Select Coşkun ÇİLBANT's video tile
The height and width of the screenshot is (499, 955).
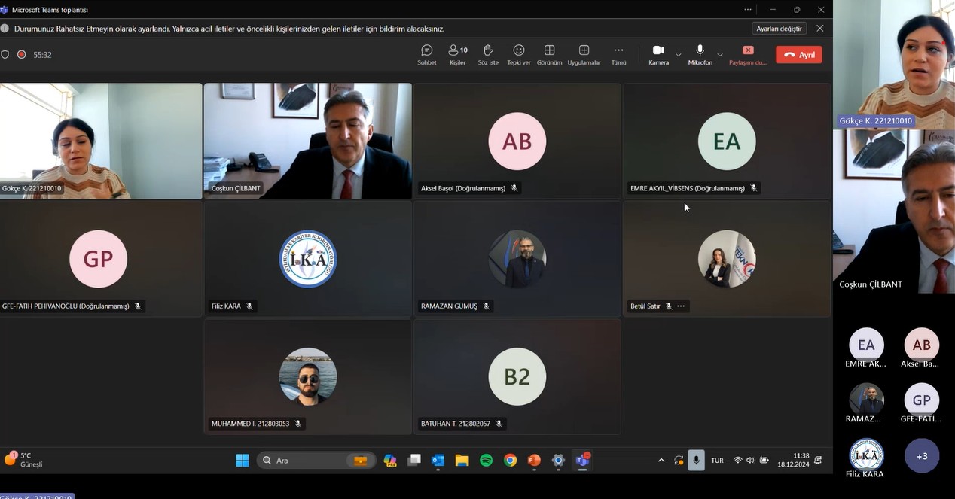307,140
